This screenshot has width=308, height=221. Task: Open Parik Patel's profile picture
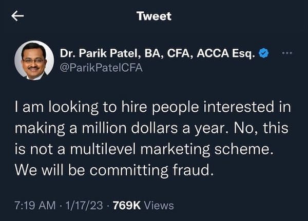point(34,60)
